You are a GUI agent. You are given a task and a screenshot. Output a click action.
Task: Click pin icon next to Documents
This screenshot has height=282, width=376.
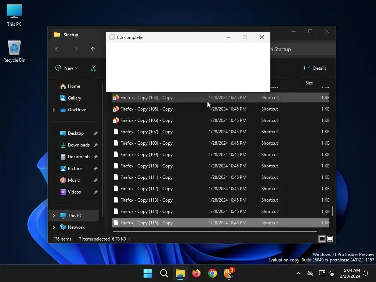click(96, 157)
